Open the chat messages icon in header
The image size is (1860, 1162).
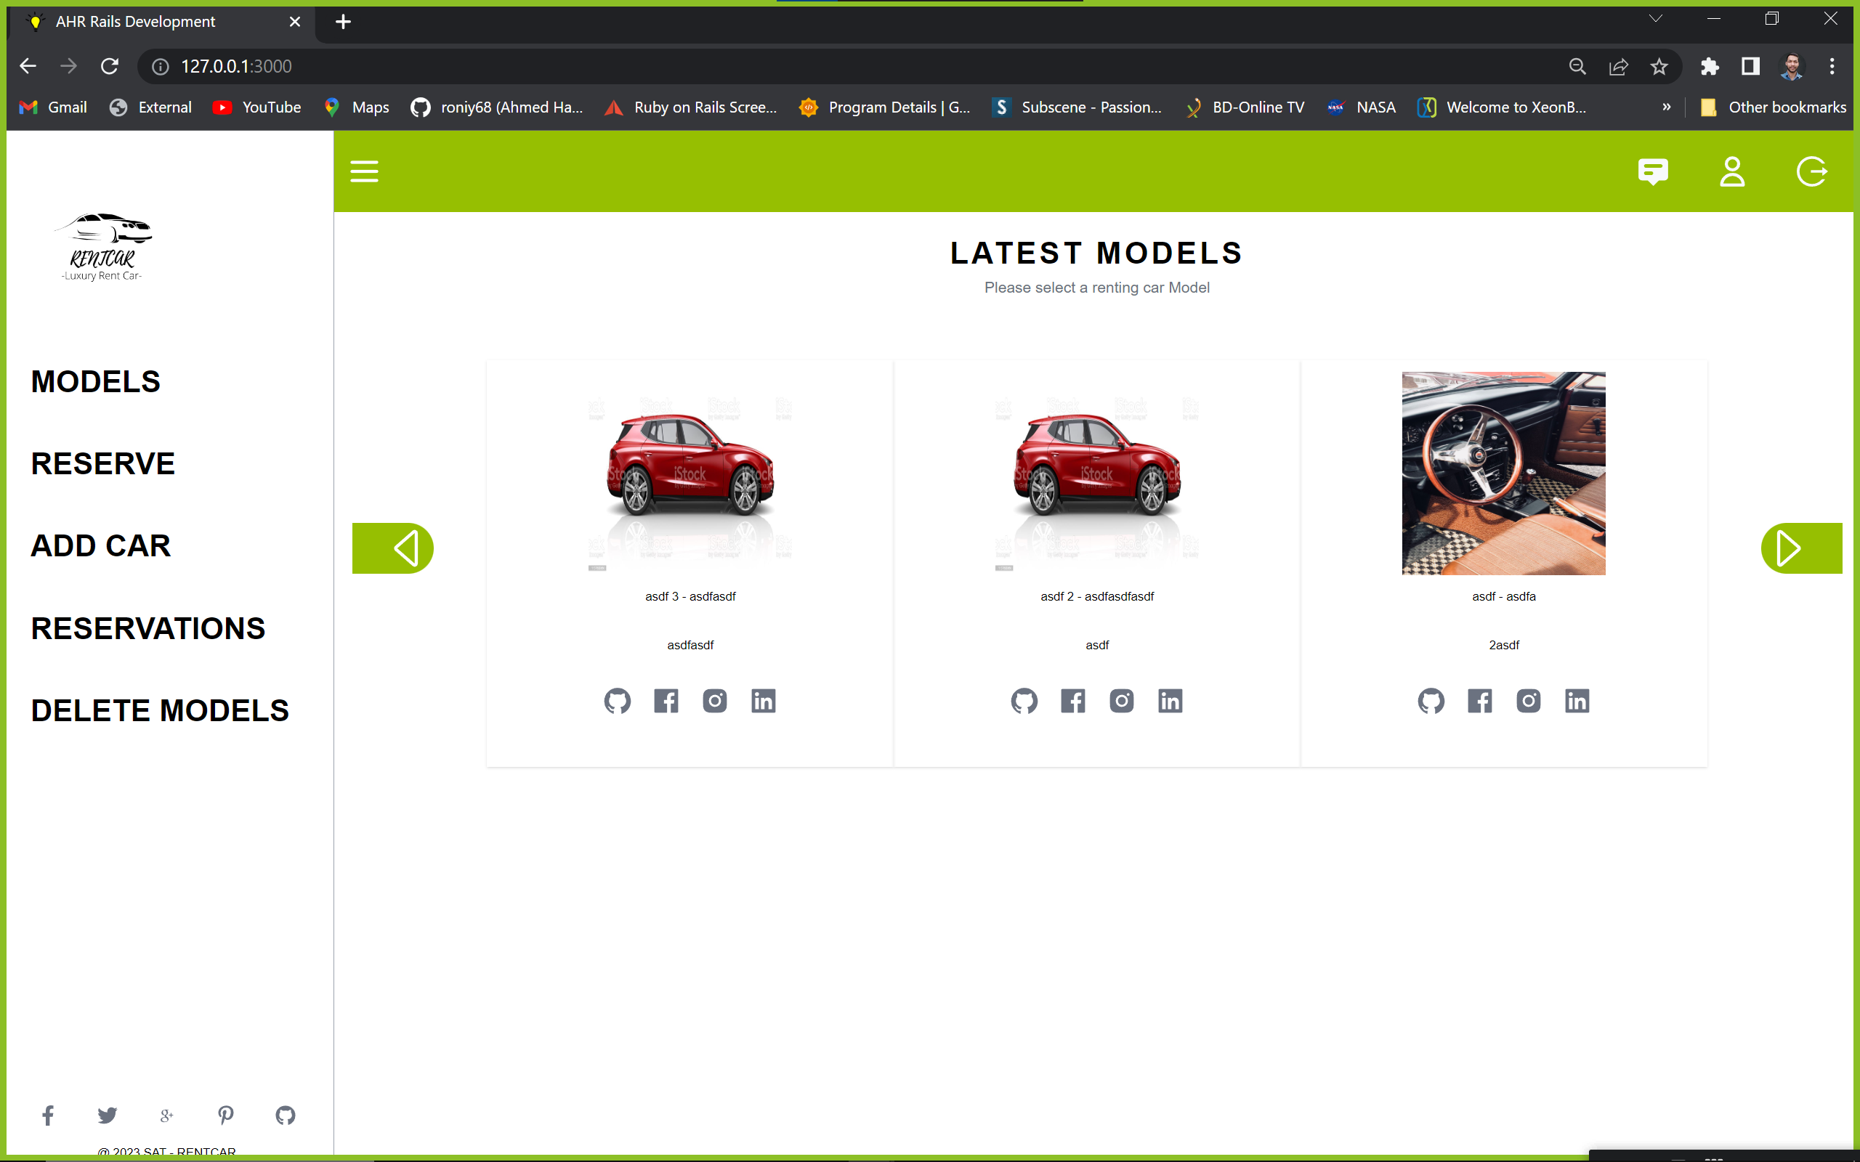[1653, 171]
